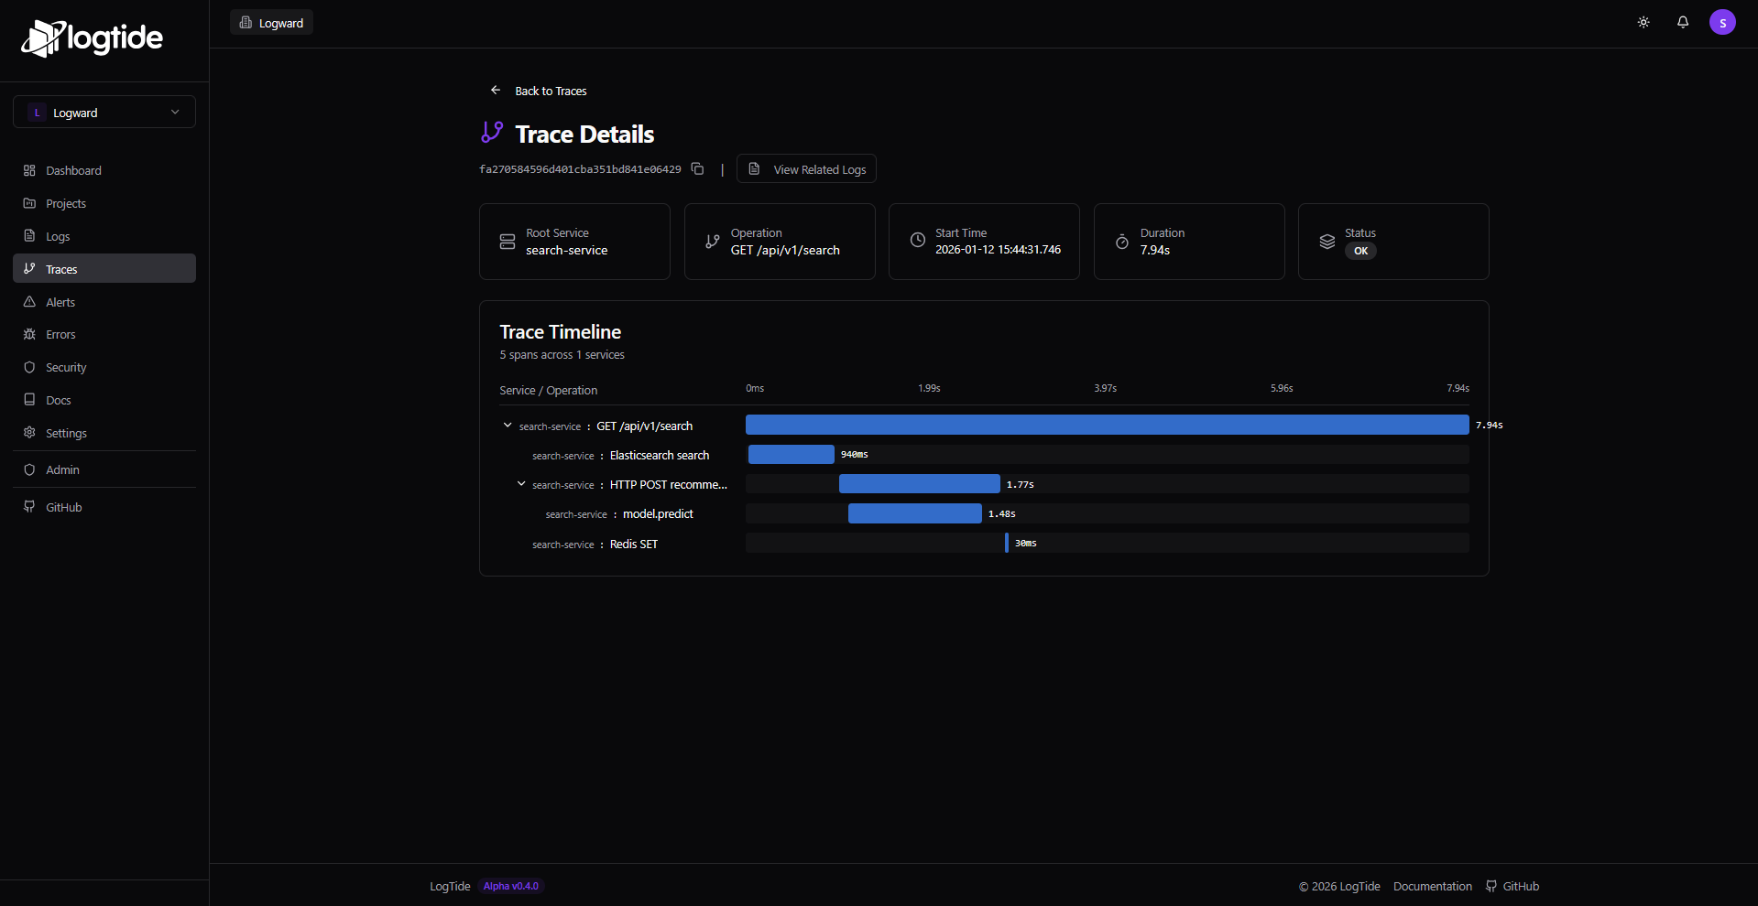Open the Settings section
The image size is (1758, 906).
click(66, 433)
